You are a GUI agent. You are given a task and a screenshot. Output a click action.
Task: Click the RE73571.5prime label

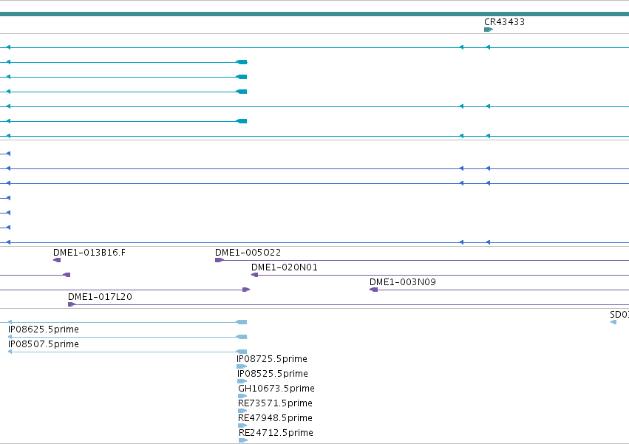click(x=275, y=403)
